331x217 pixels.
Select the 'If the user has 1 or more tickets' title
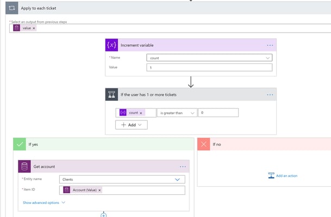coord(148,94)
